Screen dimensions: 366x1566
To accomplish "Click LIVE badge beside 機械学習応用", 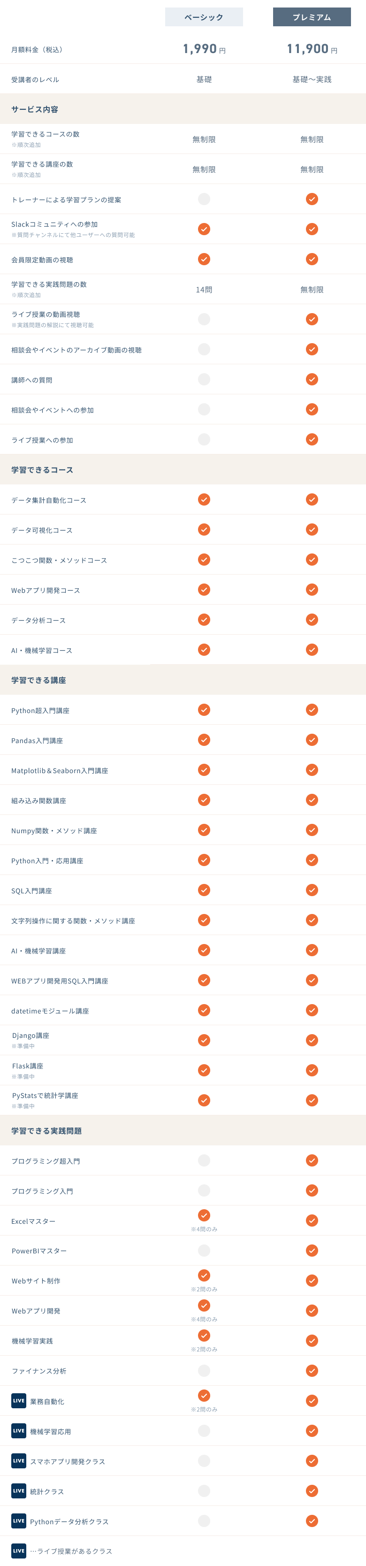I will 19,1430.
